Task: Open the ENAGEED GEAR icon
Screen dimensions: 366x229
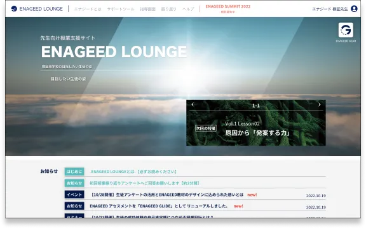Action: (346, 30)
